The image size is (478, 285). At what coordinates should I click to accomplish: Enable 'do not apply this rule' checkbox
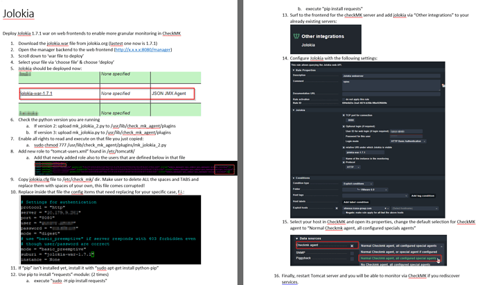pos(344,99)
